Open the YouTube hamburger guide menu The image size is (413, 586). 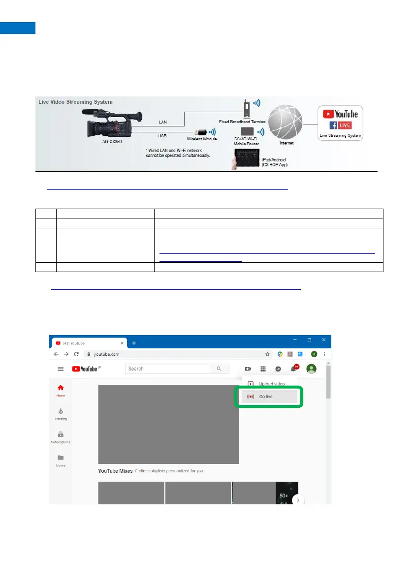(61, 369)
